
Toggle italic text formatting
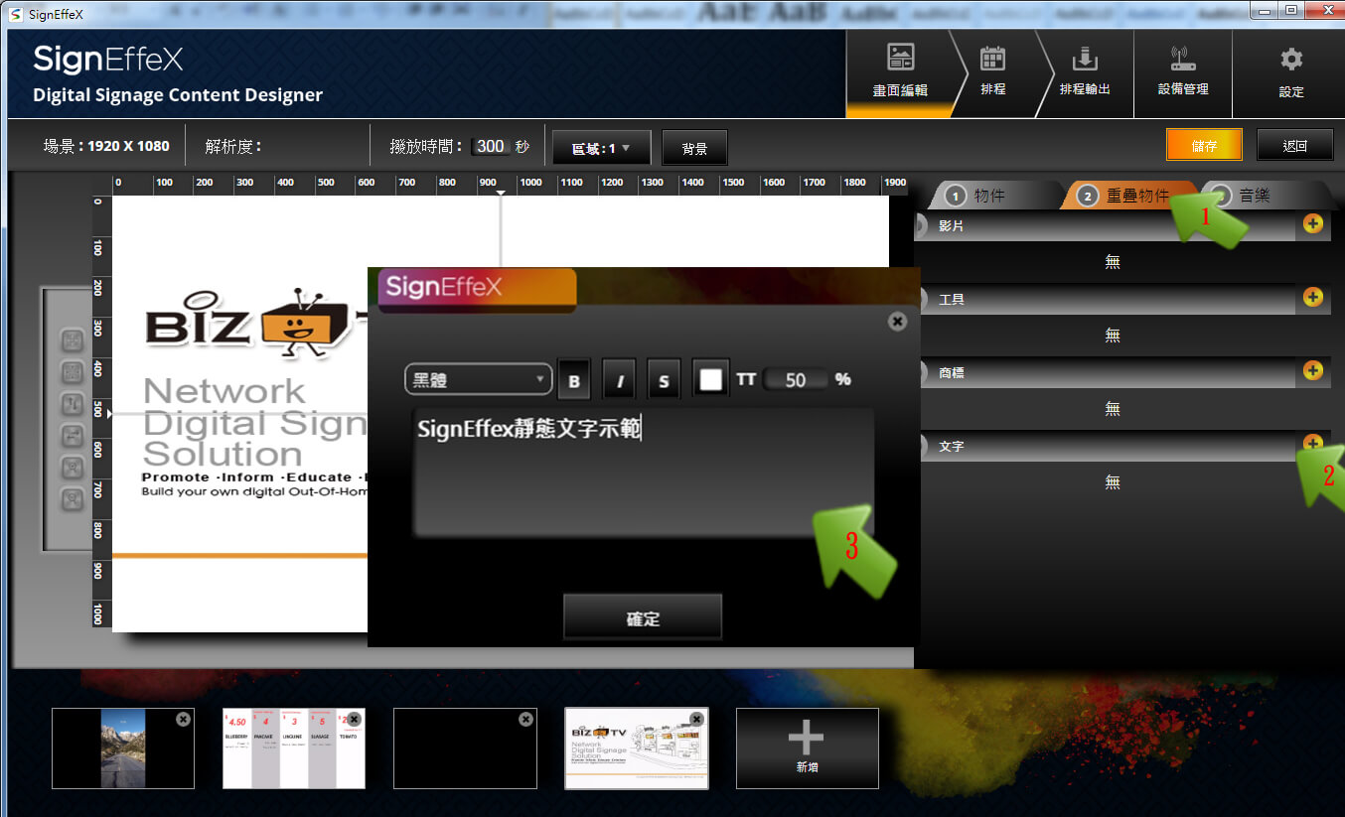click(619, 380)
